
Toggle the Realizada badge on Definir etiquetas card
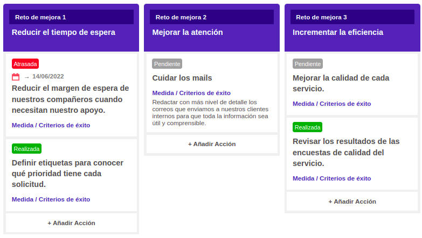tap(26, 149)
